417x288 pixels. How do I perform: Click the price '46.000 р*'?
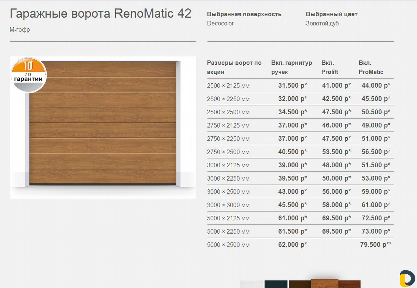[337, 125]
